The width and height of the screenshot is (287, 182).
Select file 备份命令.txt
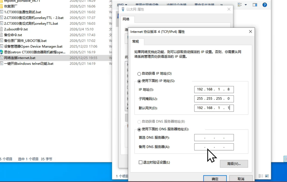click(x=13, y=35)
